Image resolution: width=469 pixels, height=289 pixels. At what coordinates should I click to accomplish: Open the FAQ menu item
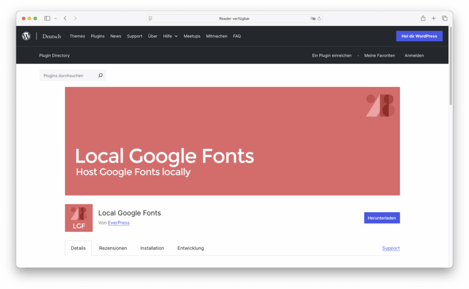tap(237, 36)
